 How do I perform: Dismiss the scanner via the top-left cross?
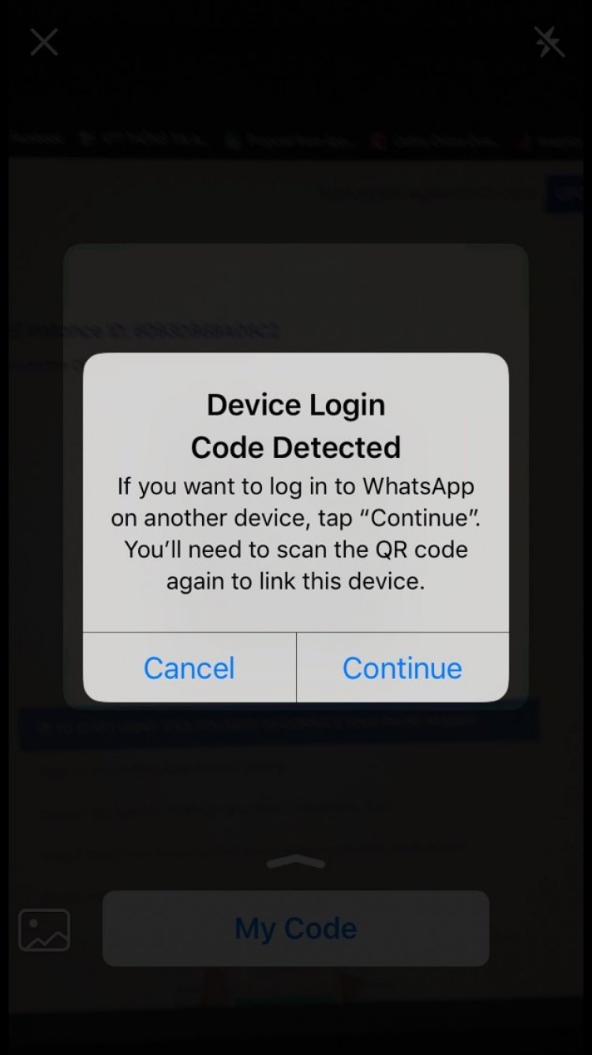(x=44, y=42)
